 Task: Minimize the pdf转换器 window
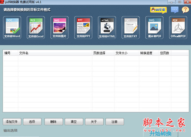[x=171, y=2]
